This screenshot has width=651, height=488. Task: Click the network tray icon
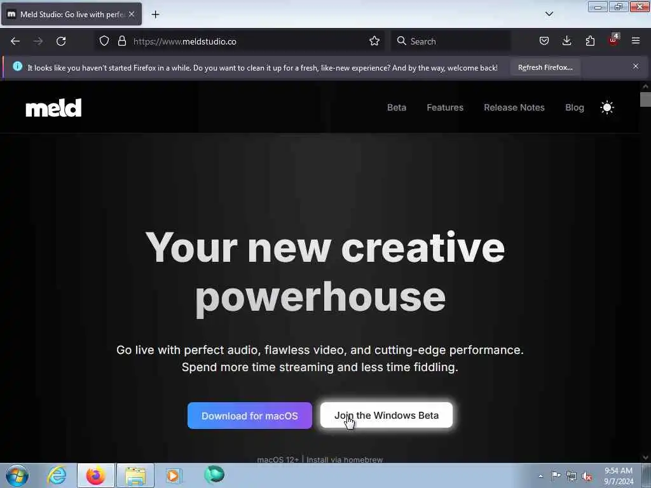[572, 477]
